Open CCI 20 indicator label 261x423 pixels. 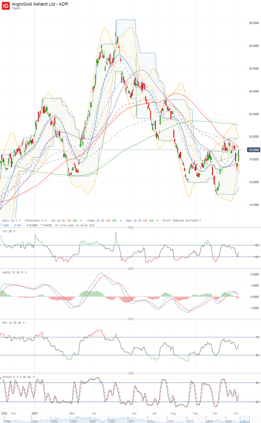[x=7, y=231]
